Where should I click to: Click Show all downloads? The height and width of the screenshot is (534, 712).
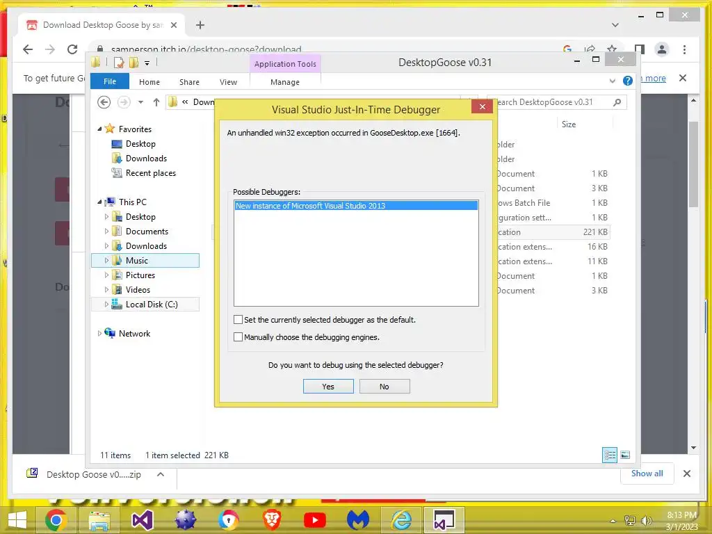647,473
